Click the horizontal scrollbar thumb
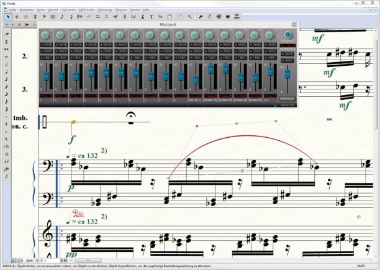 coord(88,261)
